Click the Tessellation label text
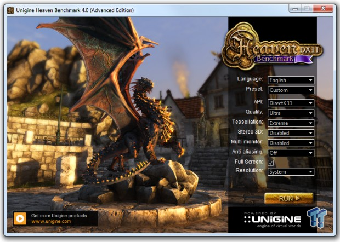Image resolution: width=340 pixels, height=242 pixels. (x=247, y=122)
